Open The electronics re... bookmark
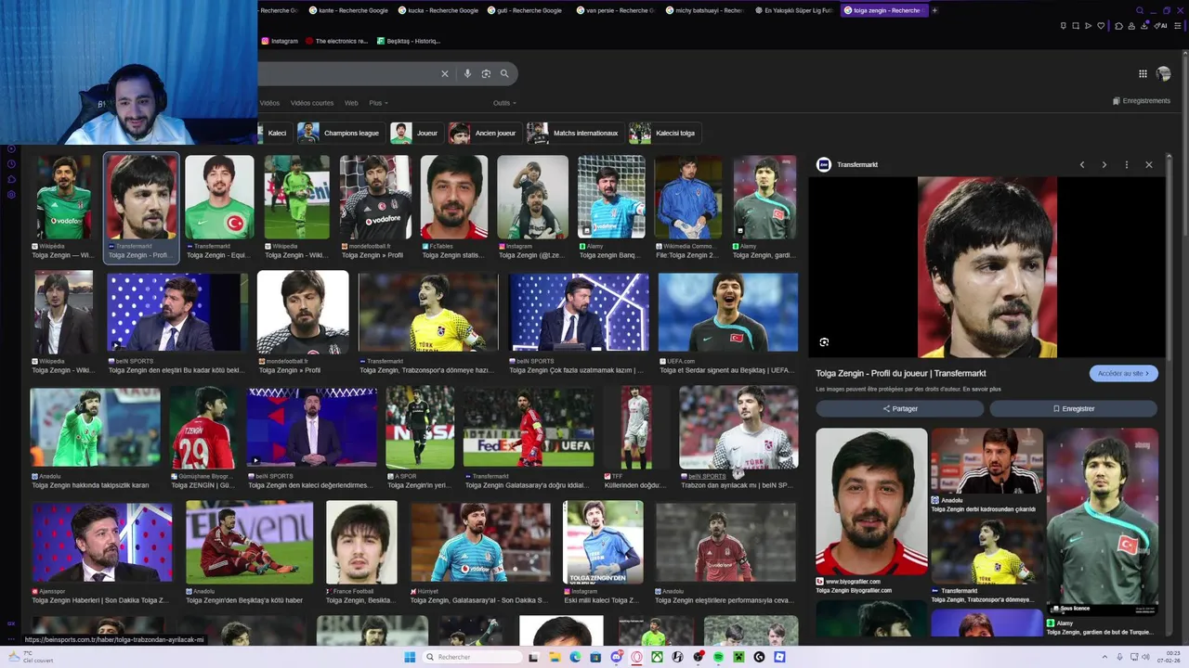Image resolution: width=1189 pixels, height=668 pixels. (337, 41)
